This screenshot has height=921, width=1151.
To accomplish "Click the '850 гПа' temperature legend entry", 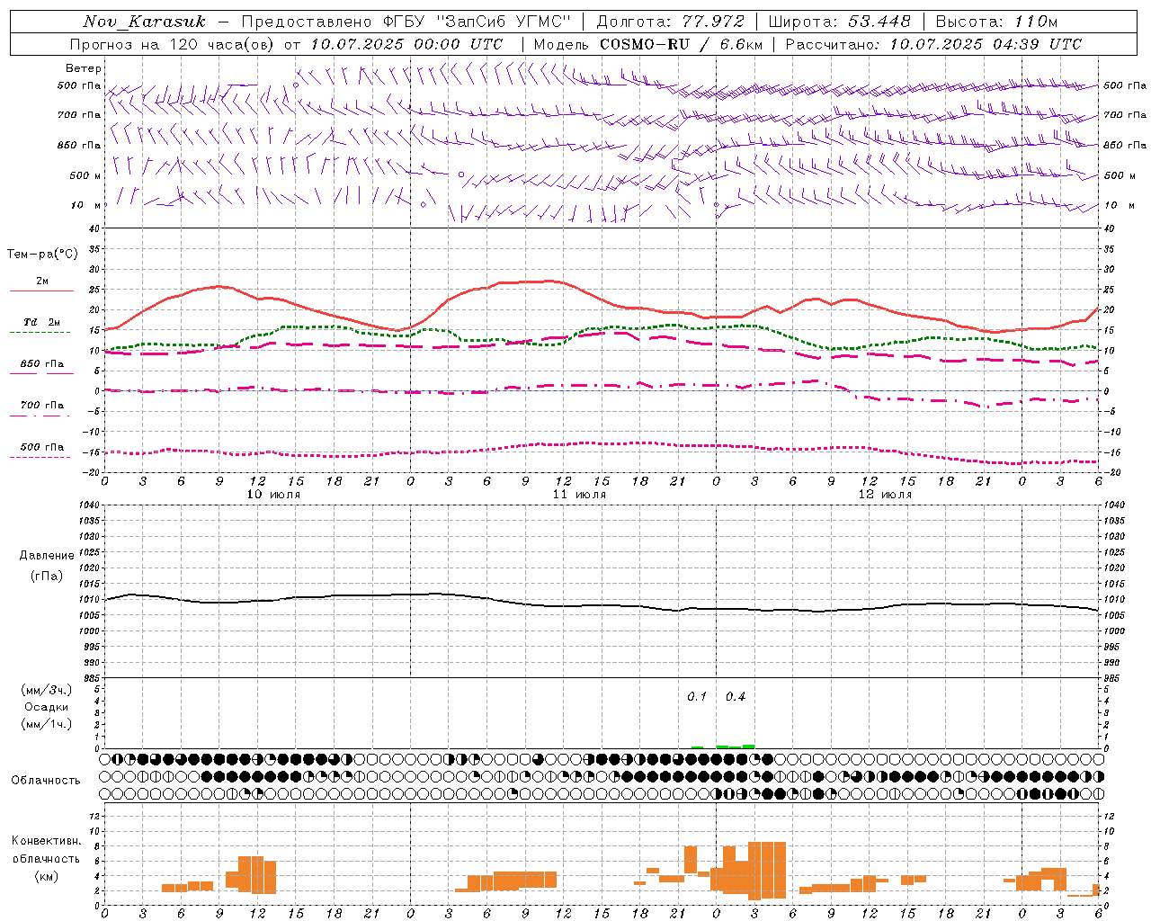I will [42, 364].
